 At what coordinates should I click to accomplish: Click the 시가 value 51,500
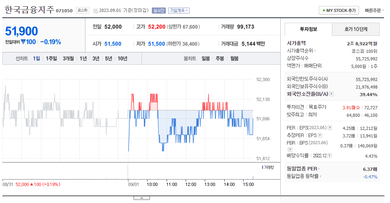pyautogui.click(x=113, y=44)
